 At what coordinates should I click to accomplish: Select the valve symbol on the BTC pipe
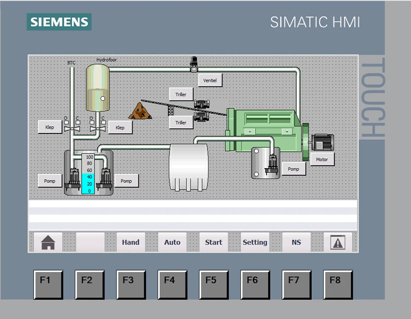(72, 129)
